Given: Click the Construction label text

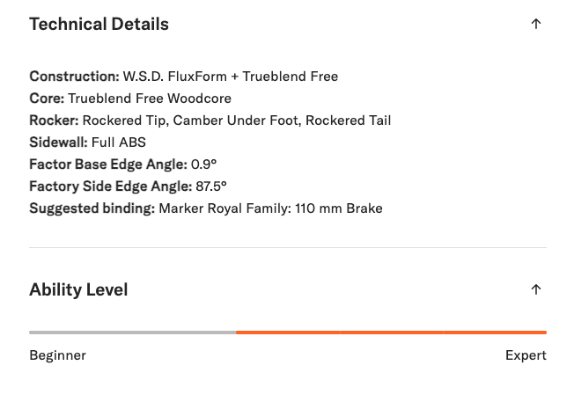Looking at the screenshot, I should tap(74, 77).
